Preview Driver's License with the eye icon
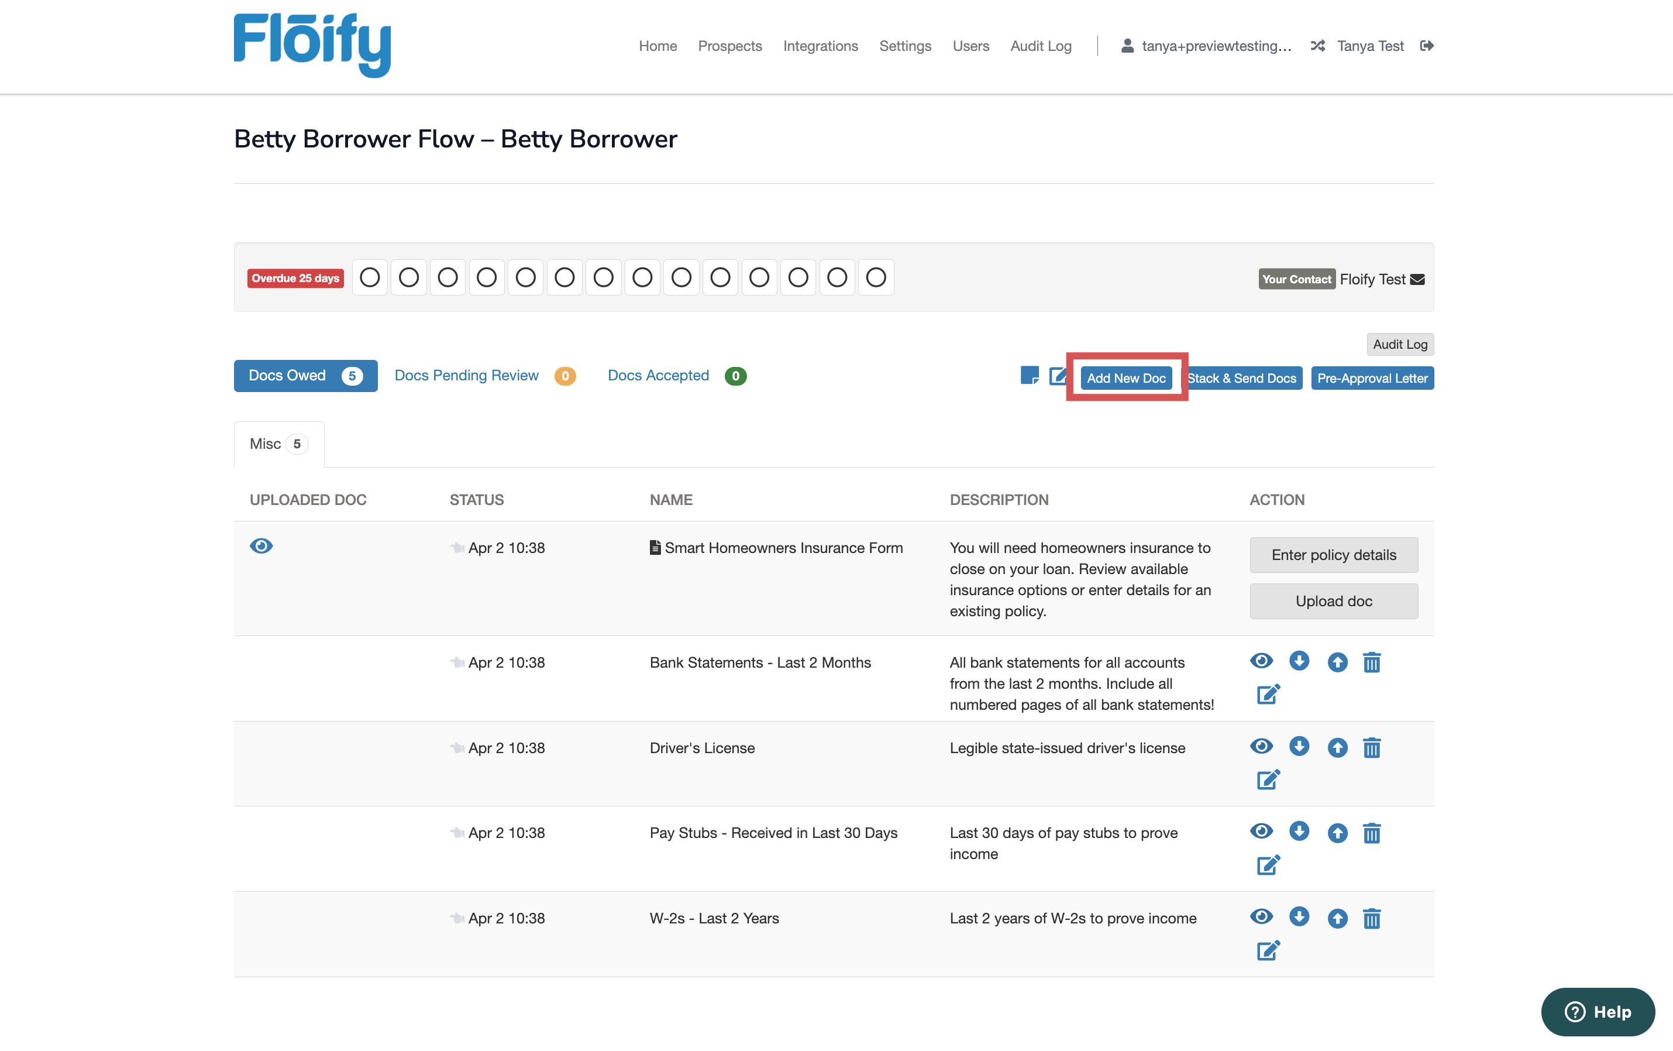Screen dimensions: 1673x1051 point(1261,747)
